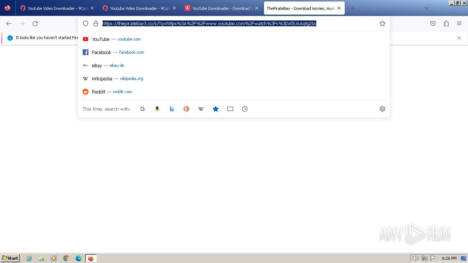Screen dimensions: 468x263
Task: Click the selected URL in address bar
Action: pos(209,23)
